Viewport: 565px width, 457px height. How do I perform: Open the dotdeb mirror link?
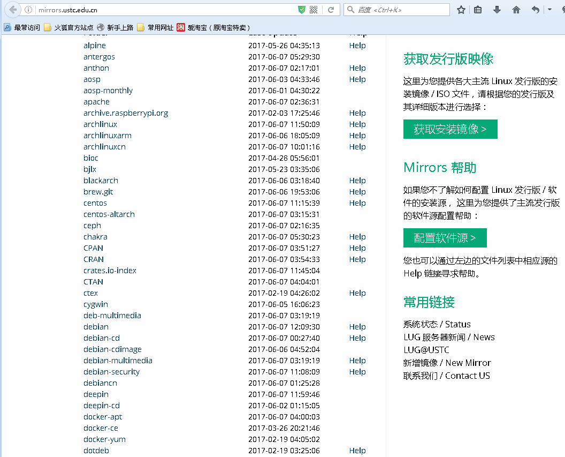coord(96,451)
